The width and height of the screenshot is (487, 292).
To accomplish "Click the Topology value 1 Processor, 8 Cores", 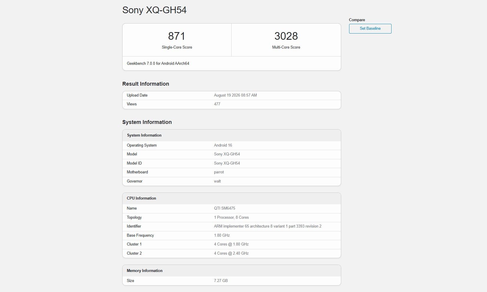I will click(x=231, y=218).
